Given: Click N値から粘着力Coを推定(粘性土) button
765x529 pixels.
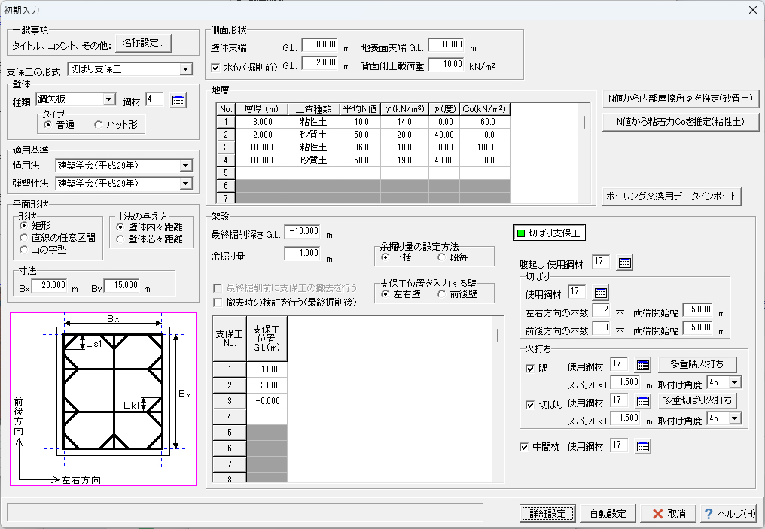Looking at the screenshot, I should 680,122.
